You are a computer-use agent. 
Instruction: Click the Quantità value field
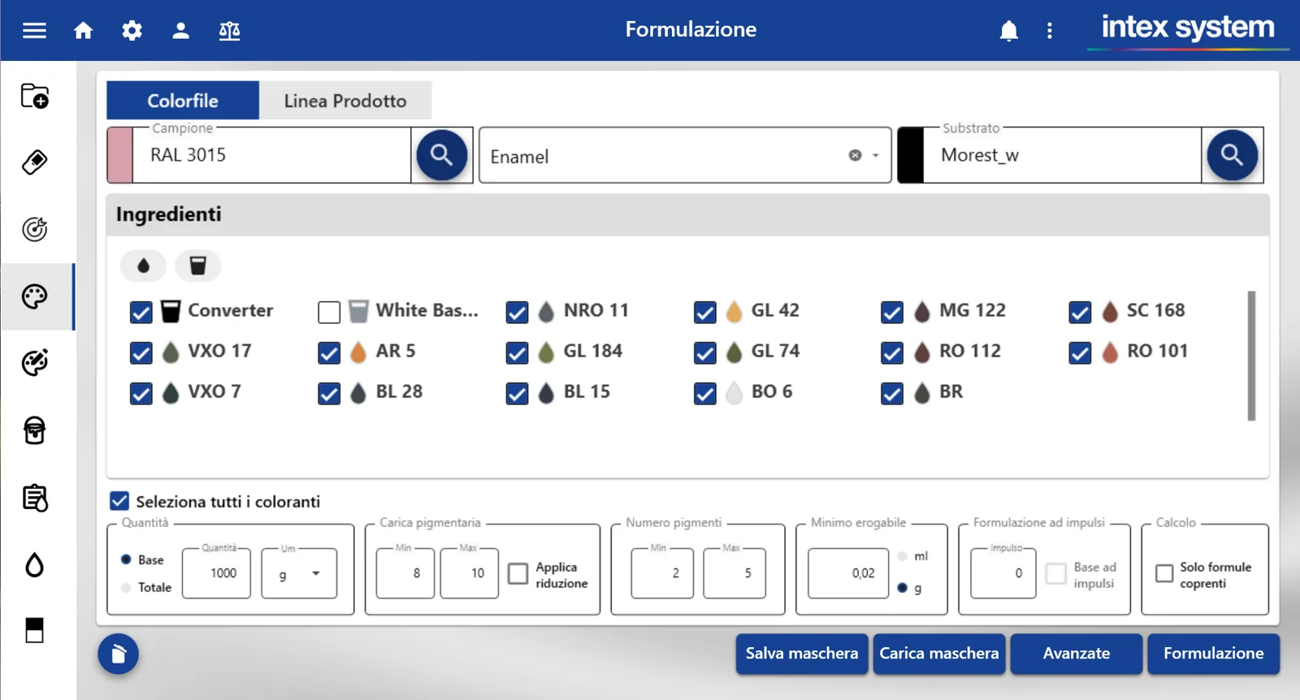click(216, 573)
